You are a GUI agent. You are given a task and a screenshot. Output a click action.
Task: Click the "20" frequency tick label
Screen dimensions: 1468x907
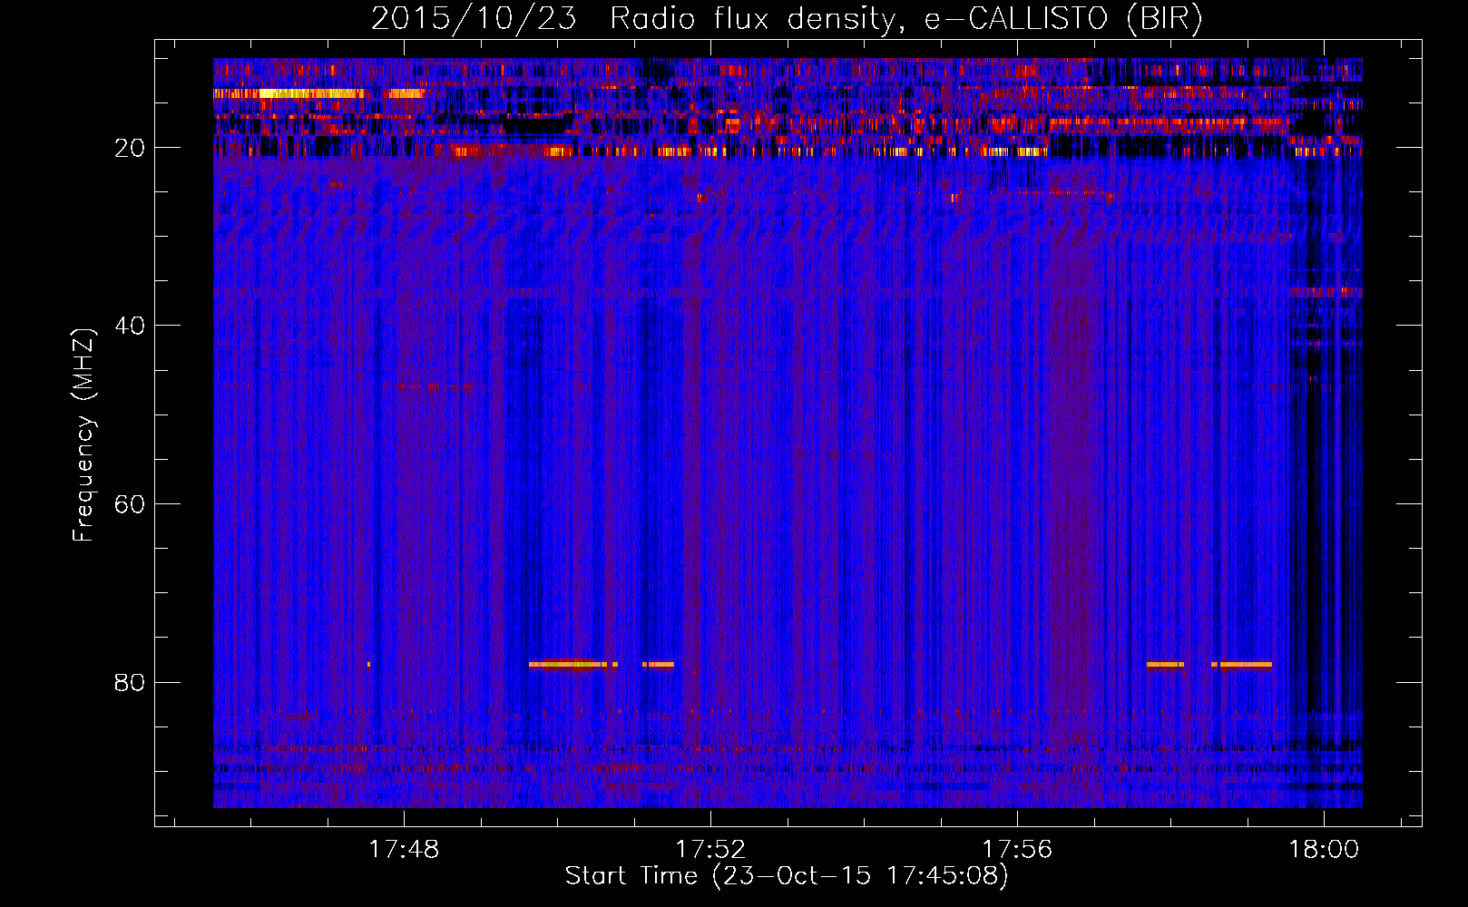point(130,148)
